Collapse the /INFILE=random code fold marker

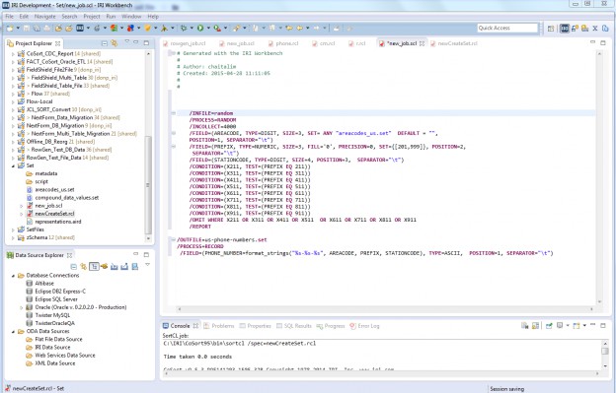tap(174, 113)
